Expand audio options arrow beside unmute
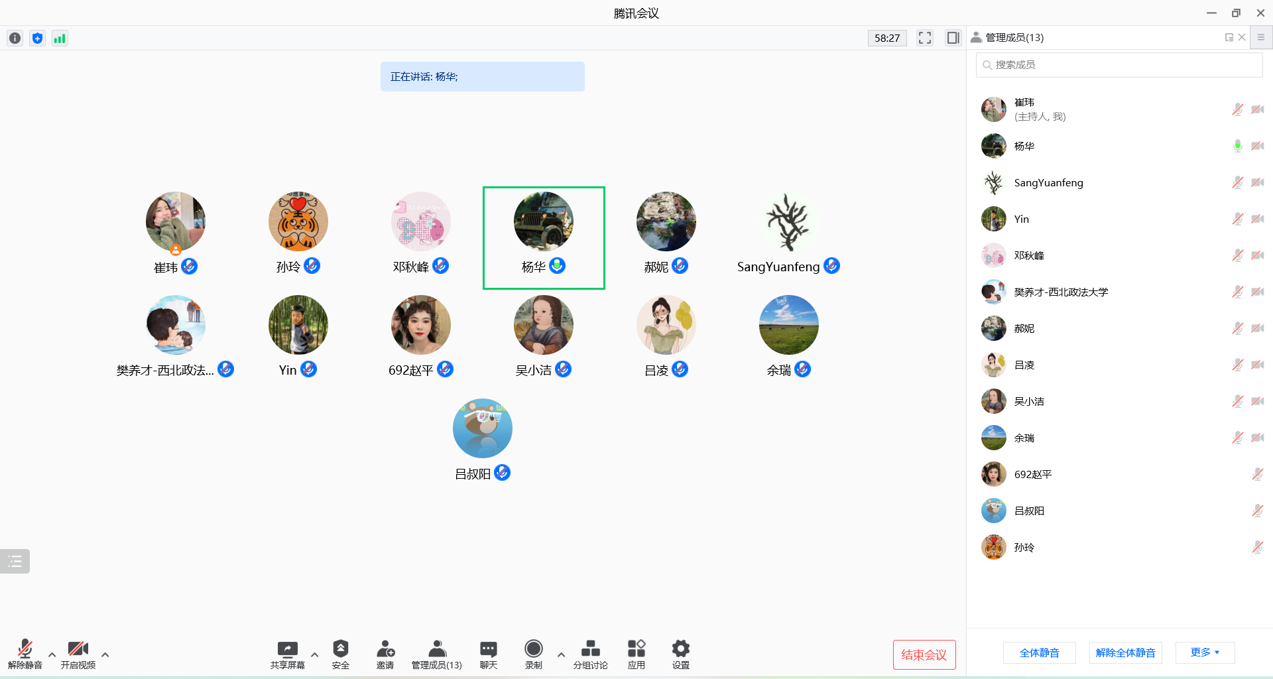Screen dimensions: 1273x679 point(52,654)
